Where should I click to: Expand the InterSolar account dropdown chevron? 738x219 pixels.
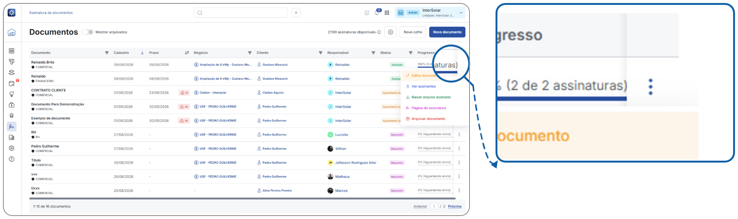461,13
